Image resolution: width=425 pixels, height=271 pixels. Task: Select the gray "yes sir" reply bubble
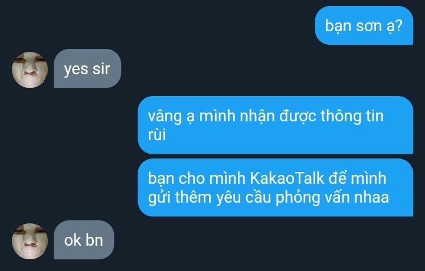(87, 68)
